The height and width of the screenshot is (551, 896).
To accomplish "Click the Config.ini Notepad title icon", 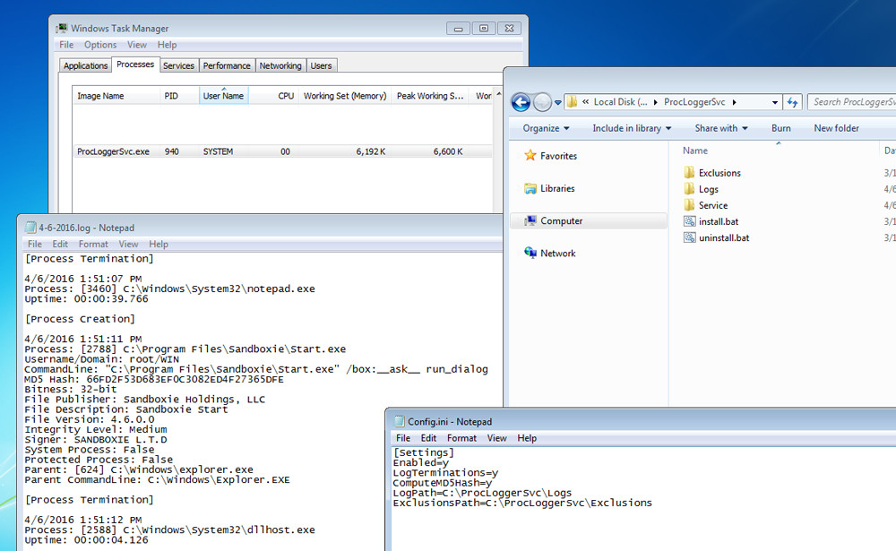I will tap(400, 421).
